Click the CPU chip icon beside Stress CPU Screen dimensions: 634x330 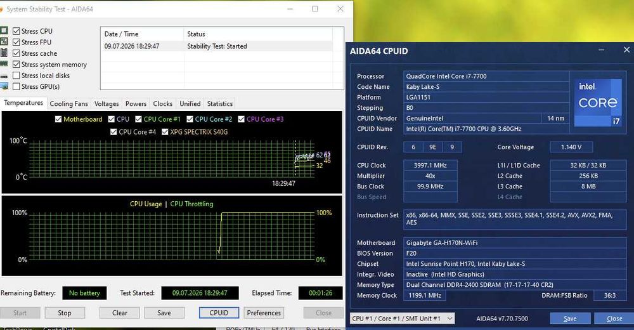(4, 30)
